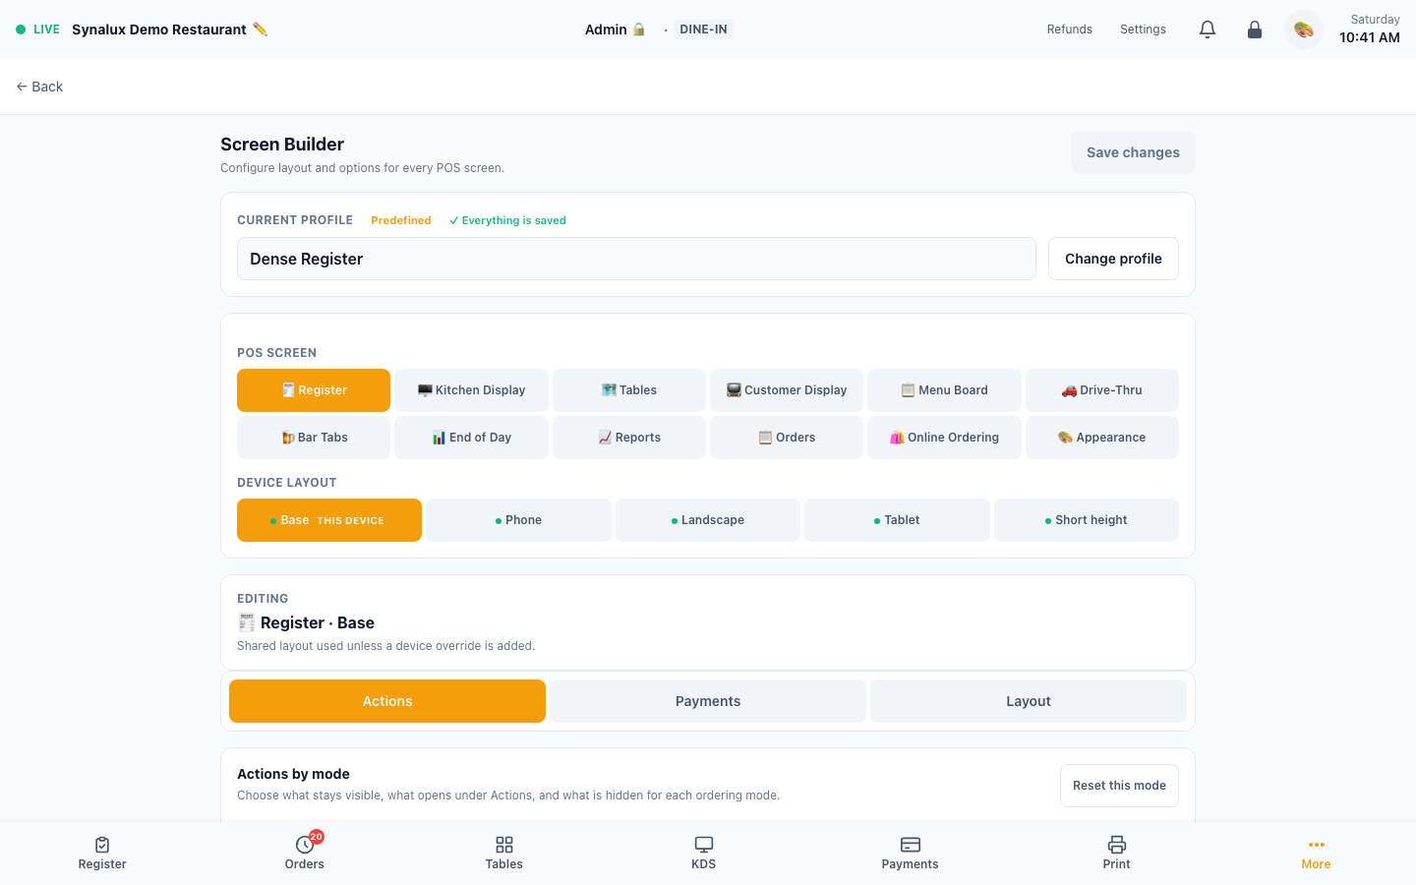This screenshot has height=885, width=1416.
Task: Go back using the Back arrow
Action: 39,87
